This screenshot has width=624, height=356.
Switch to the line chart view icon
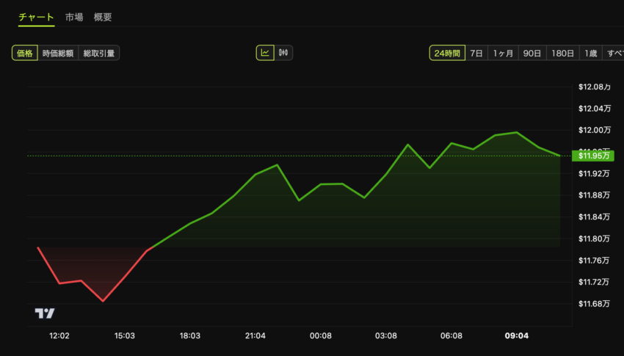tap(265, 53)
